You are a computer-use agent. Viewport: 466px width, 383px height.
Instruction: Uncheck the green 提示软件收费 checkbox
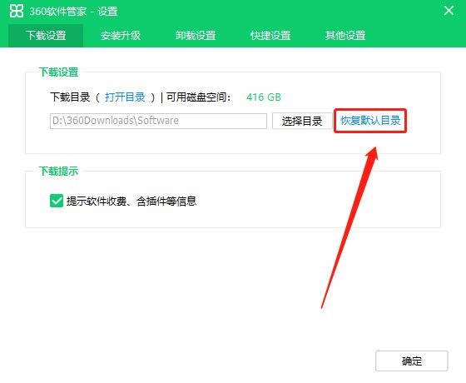[57, 201]
